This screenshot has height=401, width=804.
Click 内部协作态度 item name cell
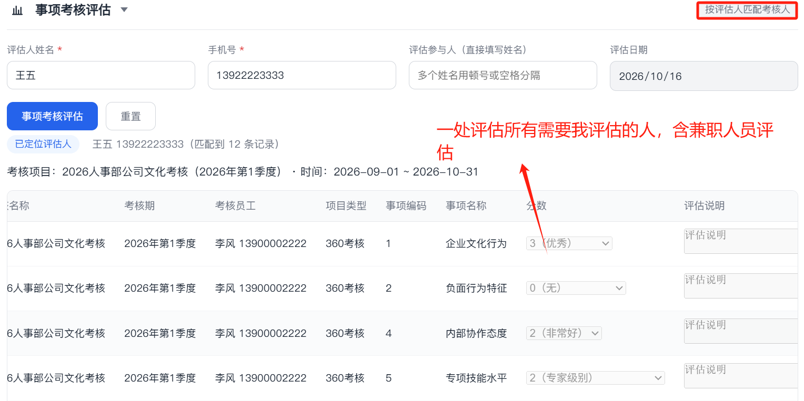pyautogui.click(x=476, y=334)
